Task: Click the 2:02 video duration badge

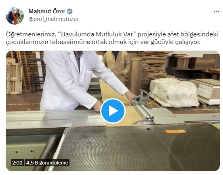Action: click(x=17, y=162)
